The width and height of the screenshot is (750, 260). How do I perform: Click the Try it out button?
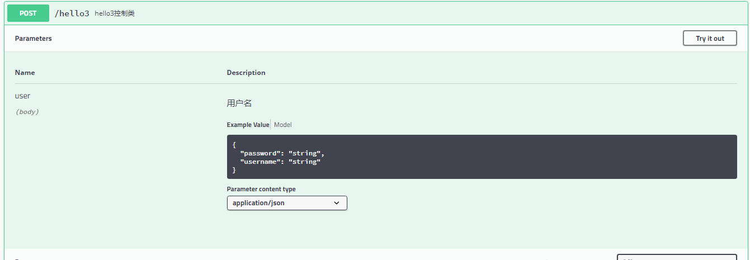(x=710, y=39)
